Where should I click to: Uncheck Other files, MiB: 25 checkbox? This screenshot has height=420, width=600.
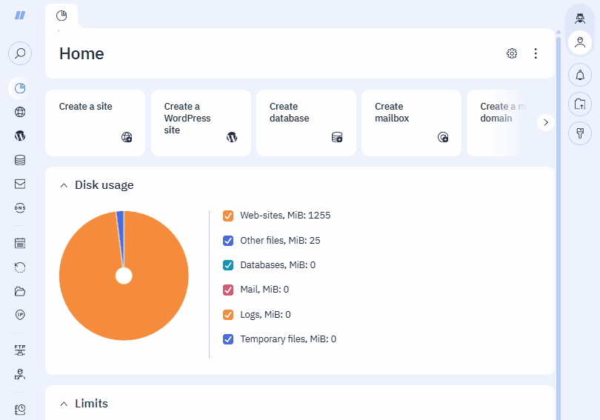tap(228, 241)
